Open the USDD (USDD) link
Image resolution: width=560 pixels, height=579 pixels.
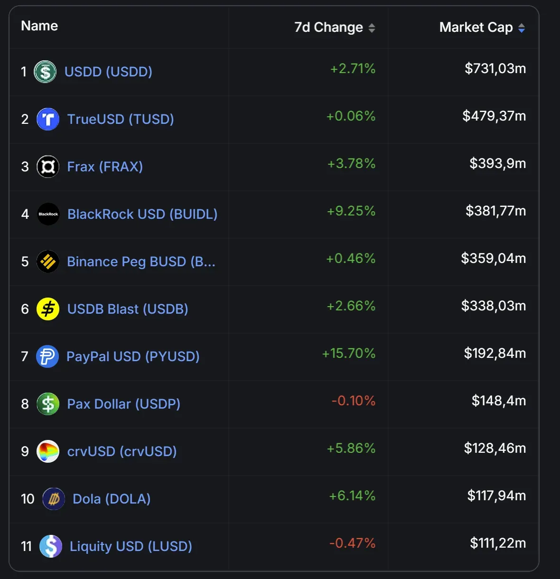(108, 72)
